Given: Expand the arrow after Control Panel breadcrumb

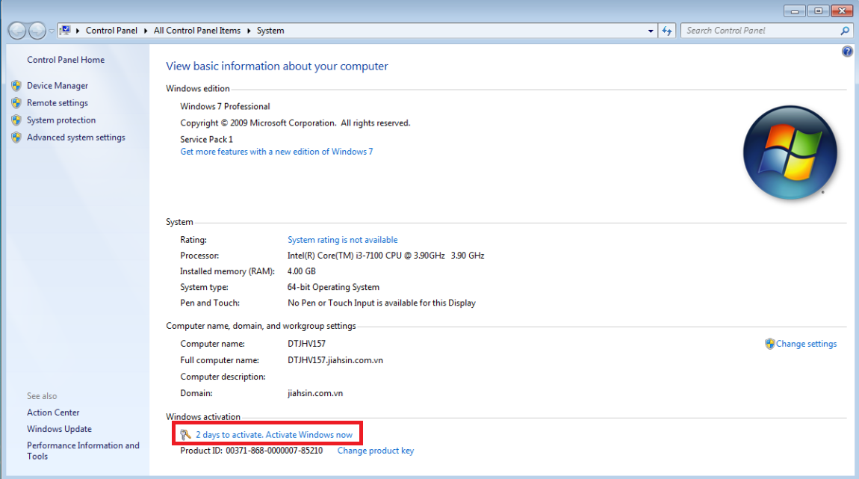Looking at the screenshot, I should coord(146,31).
